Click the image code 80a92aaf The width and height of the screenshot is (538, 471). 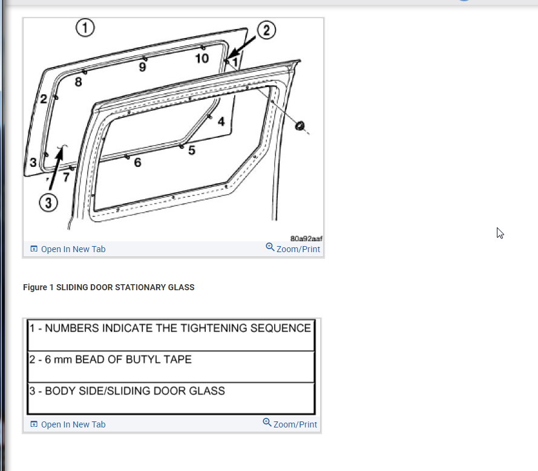(x=306, y=238)
